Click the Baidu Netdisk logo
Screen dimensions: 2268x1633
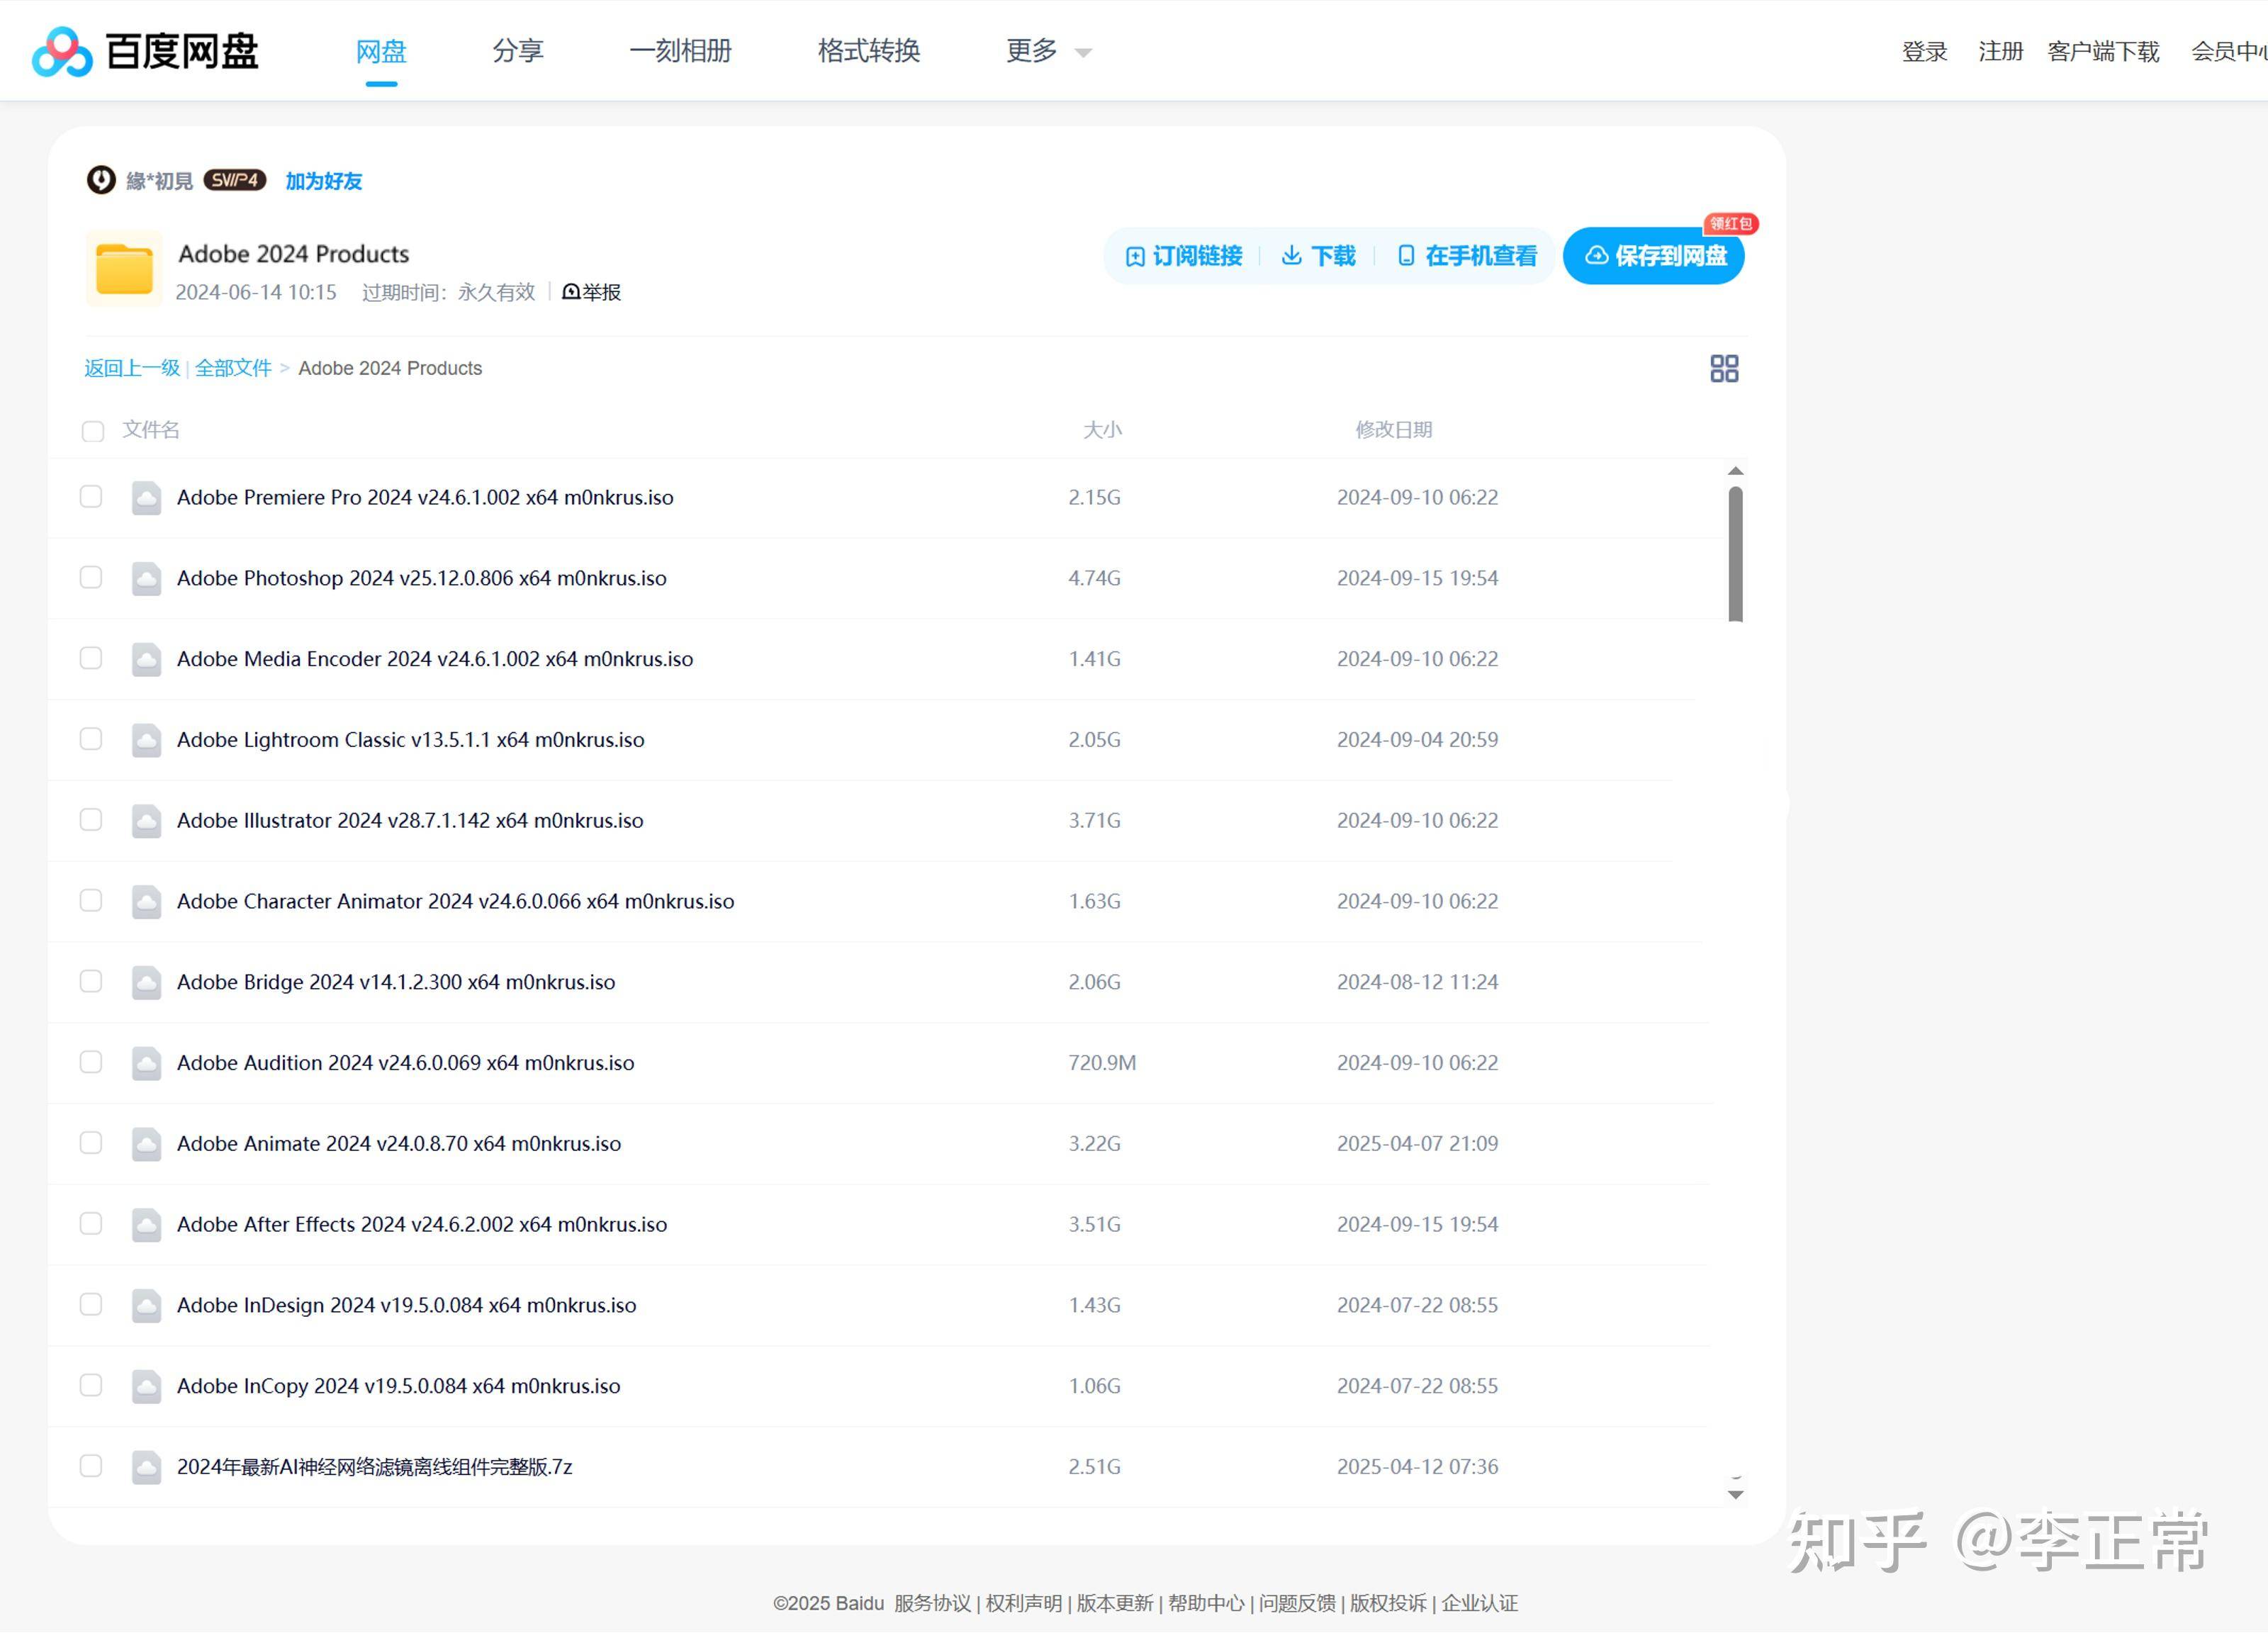(x=145, y=51)
